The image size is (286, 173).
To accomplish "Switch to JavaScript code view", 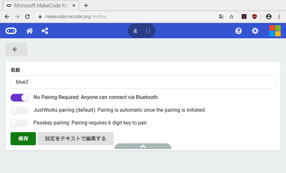I will click(x=148, y=31).
